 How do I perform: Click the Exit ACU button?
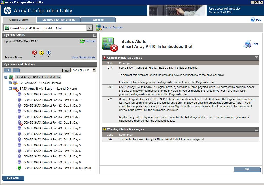point(13,178)
